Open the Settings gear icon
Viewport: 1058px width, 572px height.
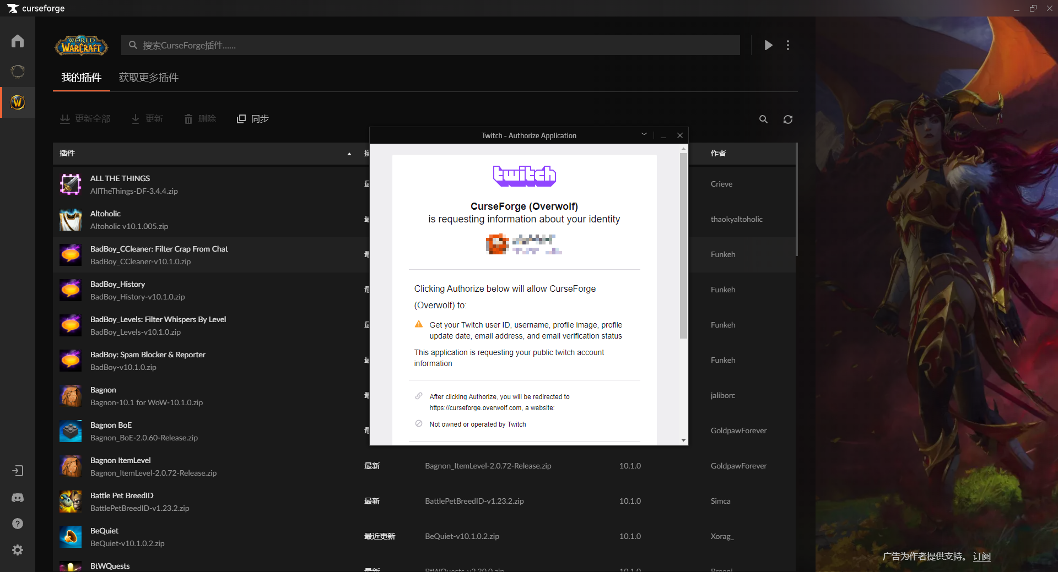tap(18, 550)
